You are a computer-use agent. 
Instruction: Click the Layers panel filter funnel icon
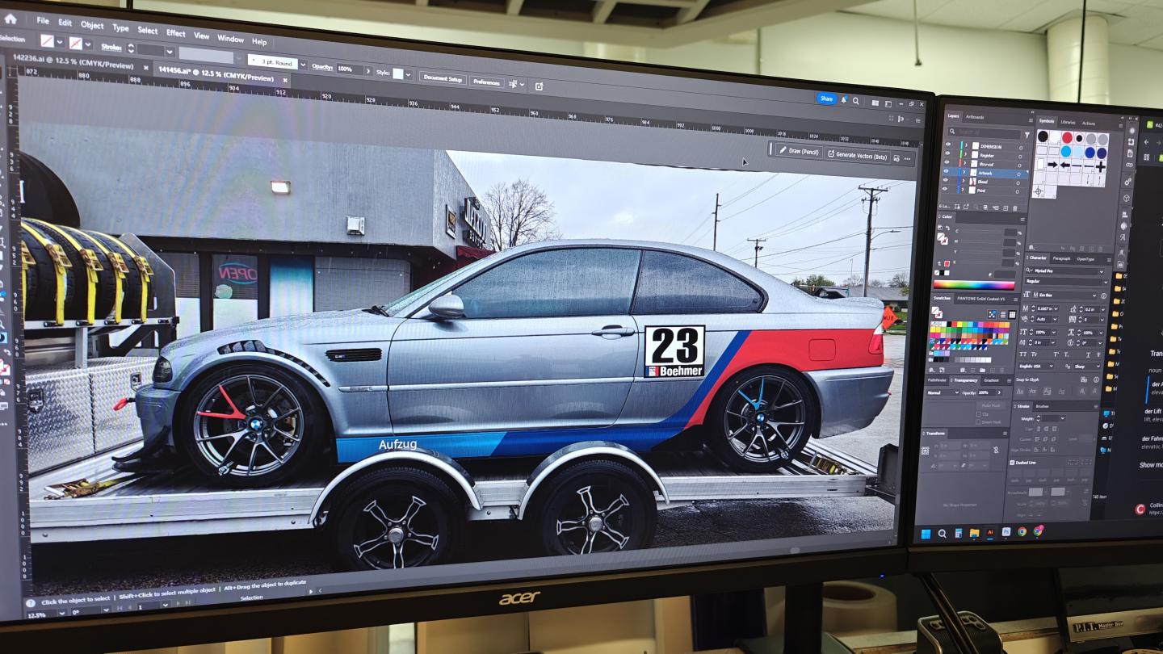(1027, 134)
